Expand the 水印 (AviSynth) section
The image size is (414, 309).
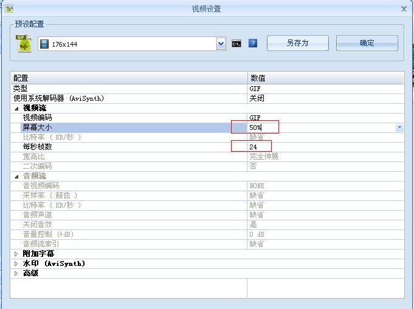pos(16,263)
